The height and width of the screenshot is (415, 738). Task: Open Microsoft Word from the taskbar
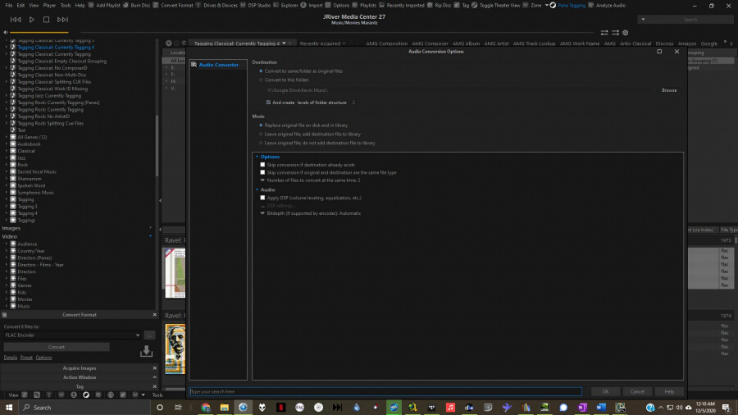(x=601, y=408)
